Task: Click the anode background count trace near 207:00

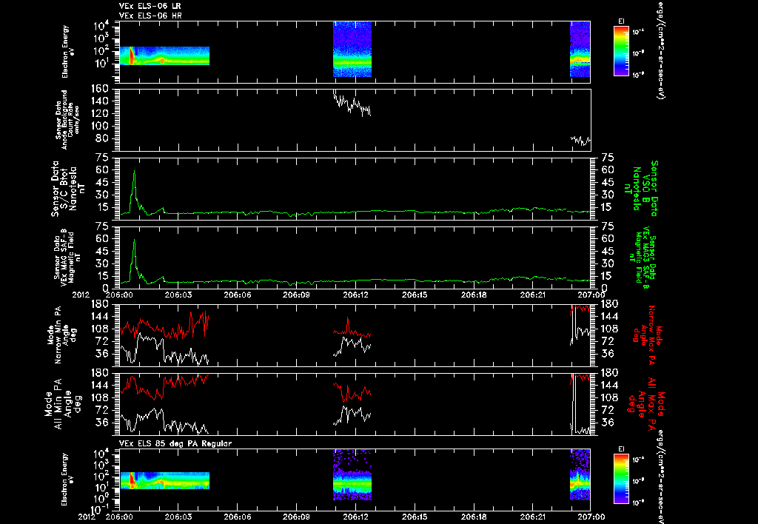Action: pyautogui.click(x=580, y=141)
